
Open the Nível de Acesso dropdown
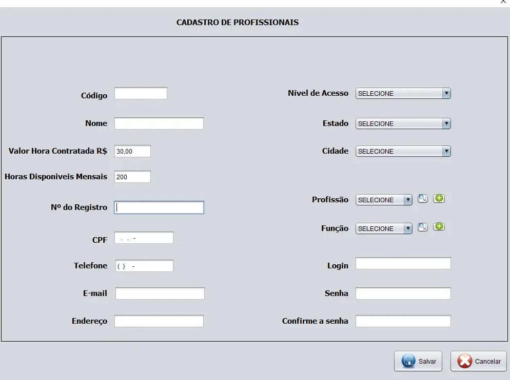403,93
